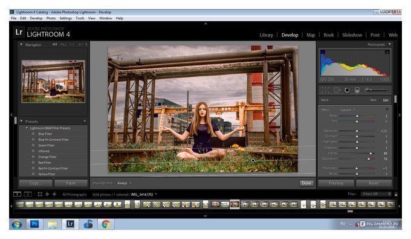Set Navigator zoom to FILL
The height and width of the screenshot is (239, 411).
[x=63, y=45]
